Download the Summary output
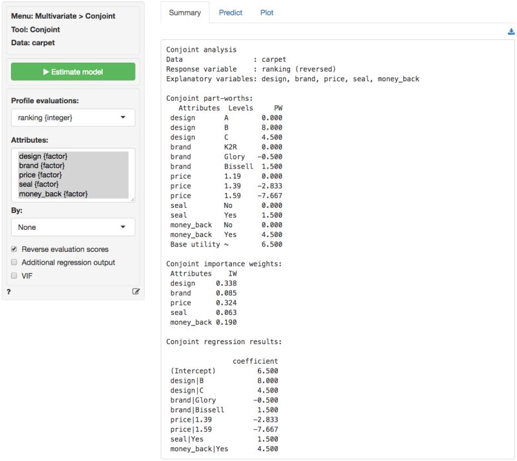 click(x=511, y=30)
